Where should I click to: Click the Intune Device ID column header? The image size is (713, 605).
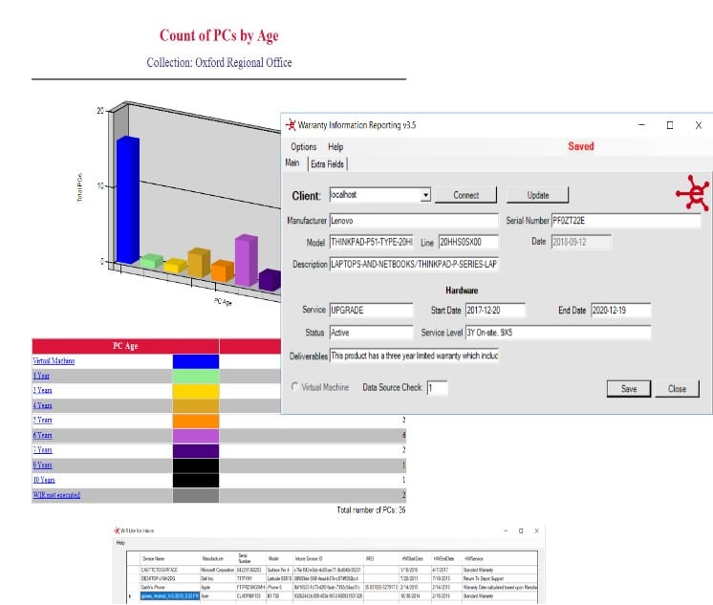(329, 558)
